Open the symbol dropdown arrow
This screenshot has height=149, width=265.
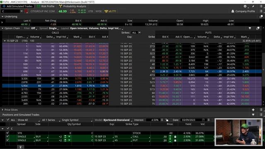[22, 11]
